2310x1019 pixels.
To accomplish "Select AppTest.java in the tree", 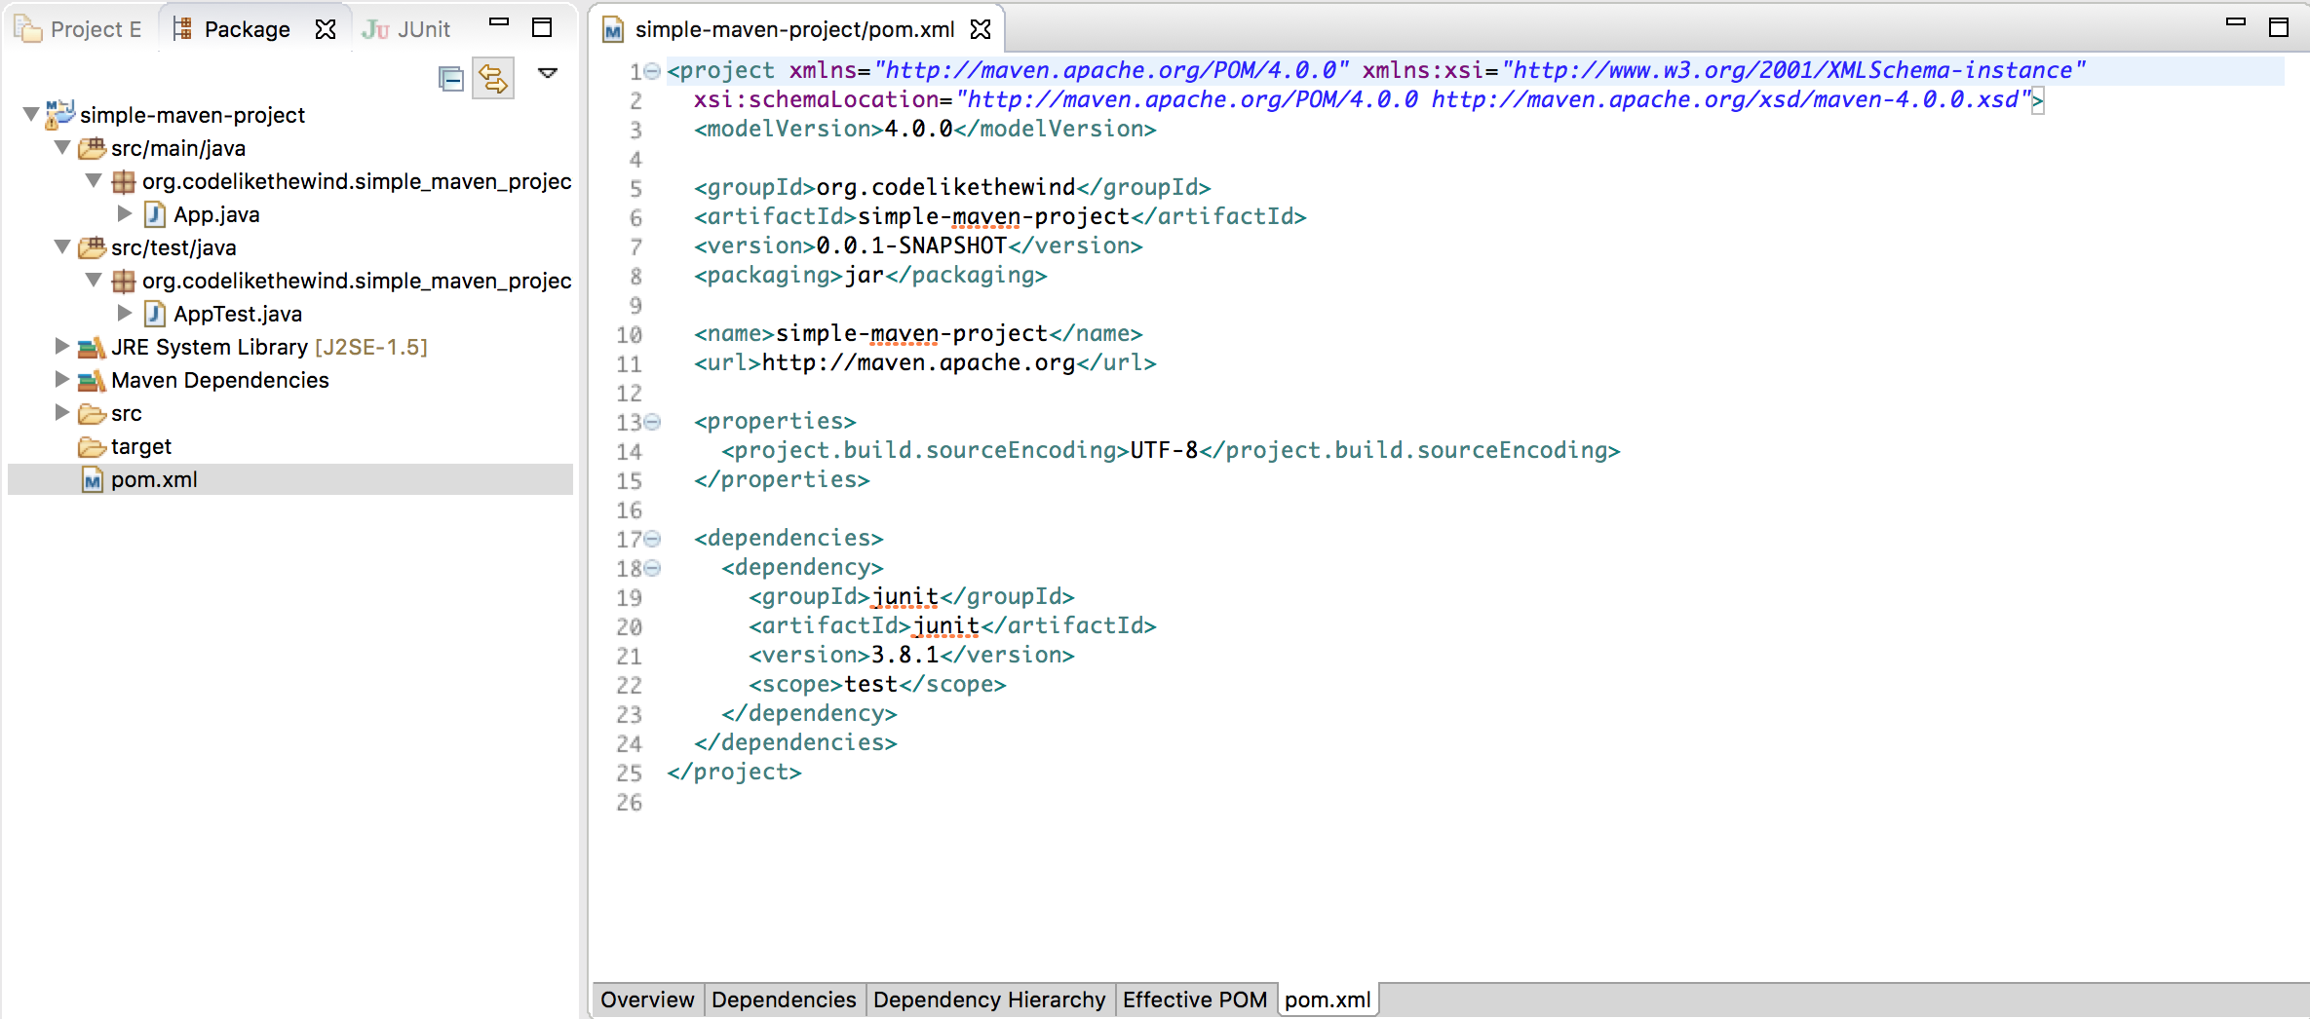I will [238, 314].
